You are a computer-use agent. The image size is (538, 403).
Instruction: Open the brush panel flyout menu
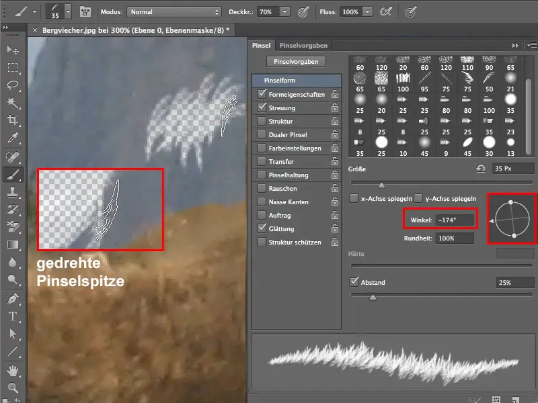point(531,45)
